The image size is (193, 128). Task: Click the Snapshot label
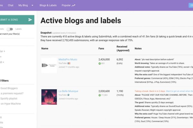pos(46,33)
